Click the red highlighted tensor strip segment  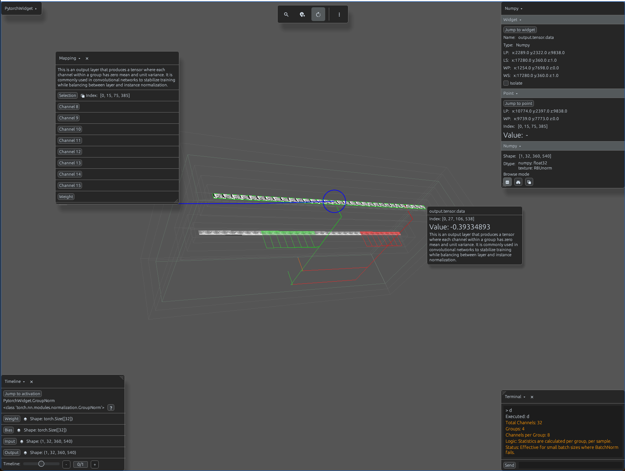(x=380, y=233)
